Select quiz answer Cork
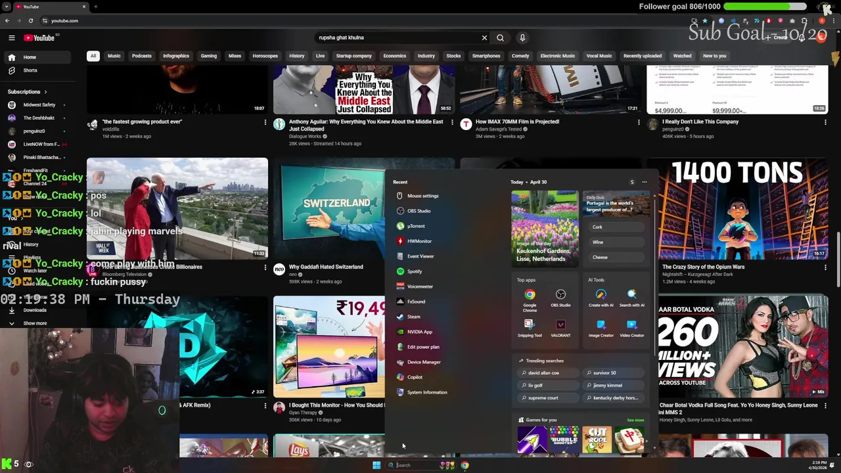The width and height of the screenshot is (841, 473). tap(616, 227)
